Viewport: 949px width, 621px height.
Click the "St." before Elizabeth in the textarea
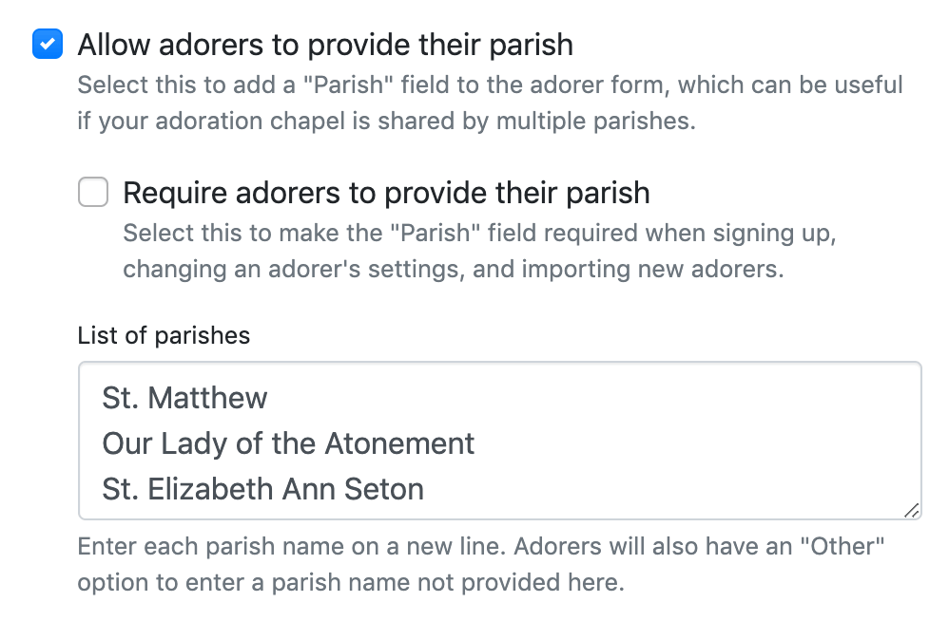(120, 490)
